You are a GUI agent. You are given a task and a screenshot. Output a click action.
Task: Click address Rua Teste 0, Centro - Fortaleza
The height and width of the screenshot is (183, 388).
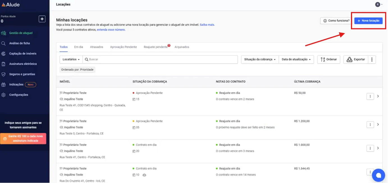pyautogui.click(x=82, y=134)
